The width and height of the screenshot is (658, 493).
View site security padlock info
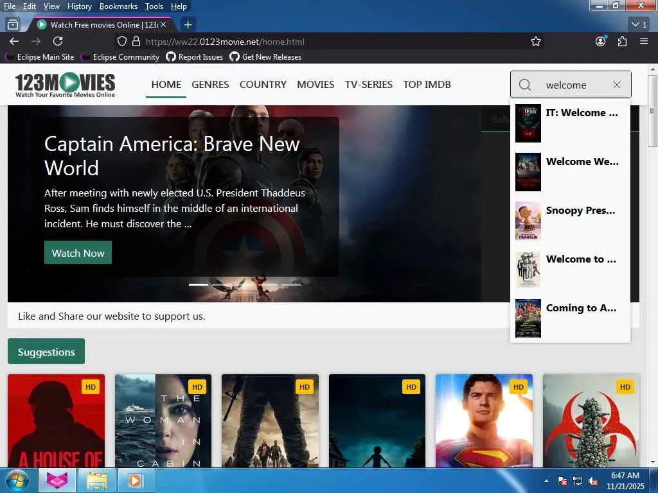click(136, 42)
